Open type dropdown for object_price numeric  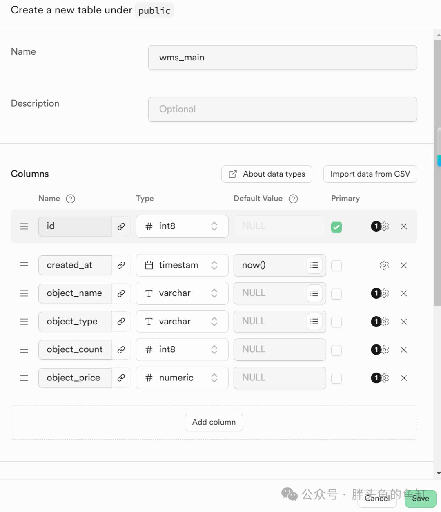182,378
